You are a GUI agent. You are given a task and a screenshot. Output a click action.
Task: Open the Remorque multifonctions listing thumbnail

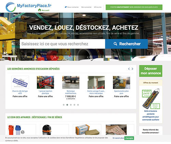(x=71, y=82)
